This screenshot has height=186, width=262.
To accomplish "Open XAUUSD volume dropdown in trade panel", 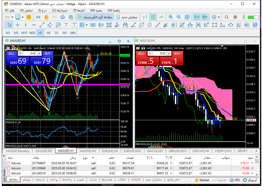I will 20,53.
